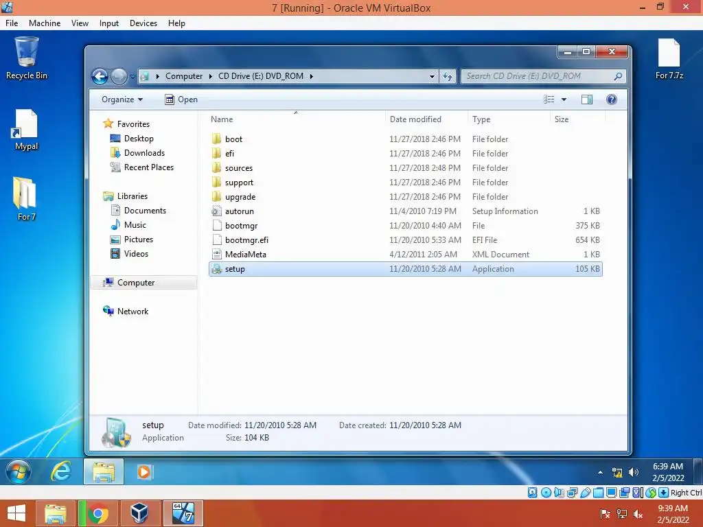Image resolution: width=703 pixels, height=527 pixels.
Task: Open the File menu in VirtualBox
Action: tap(12, 23)
